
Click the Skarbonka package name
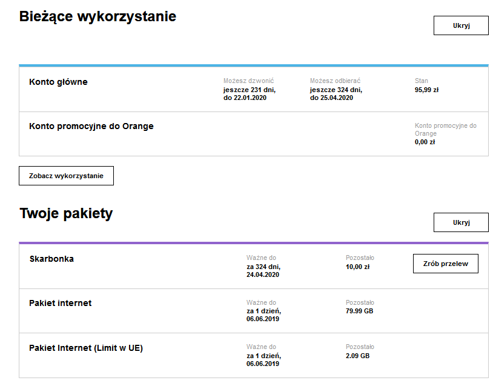coord(51,259)
